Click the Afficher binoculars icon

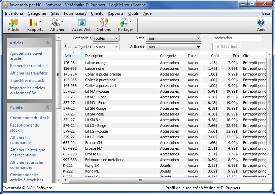click(56, 23)
